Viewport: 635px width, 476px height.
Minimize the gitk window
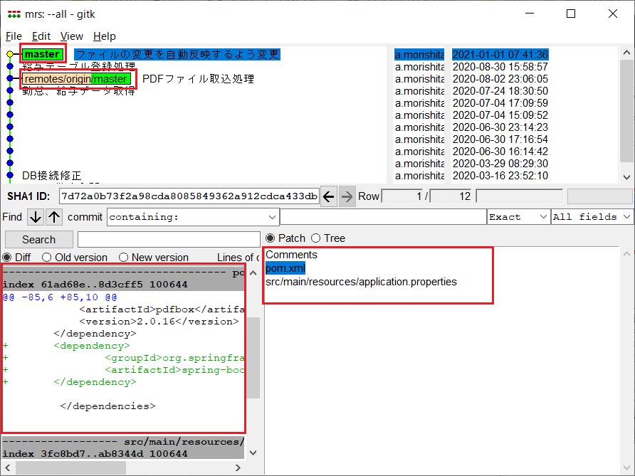tap(530, 14)
